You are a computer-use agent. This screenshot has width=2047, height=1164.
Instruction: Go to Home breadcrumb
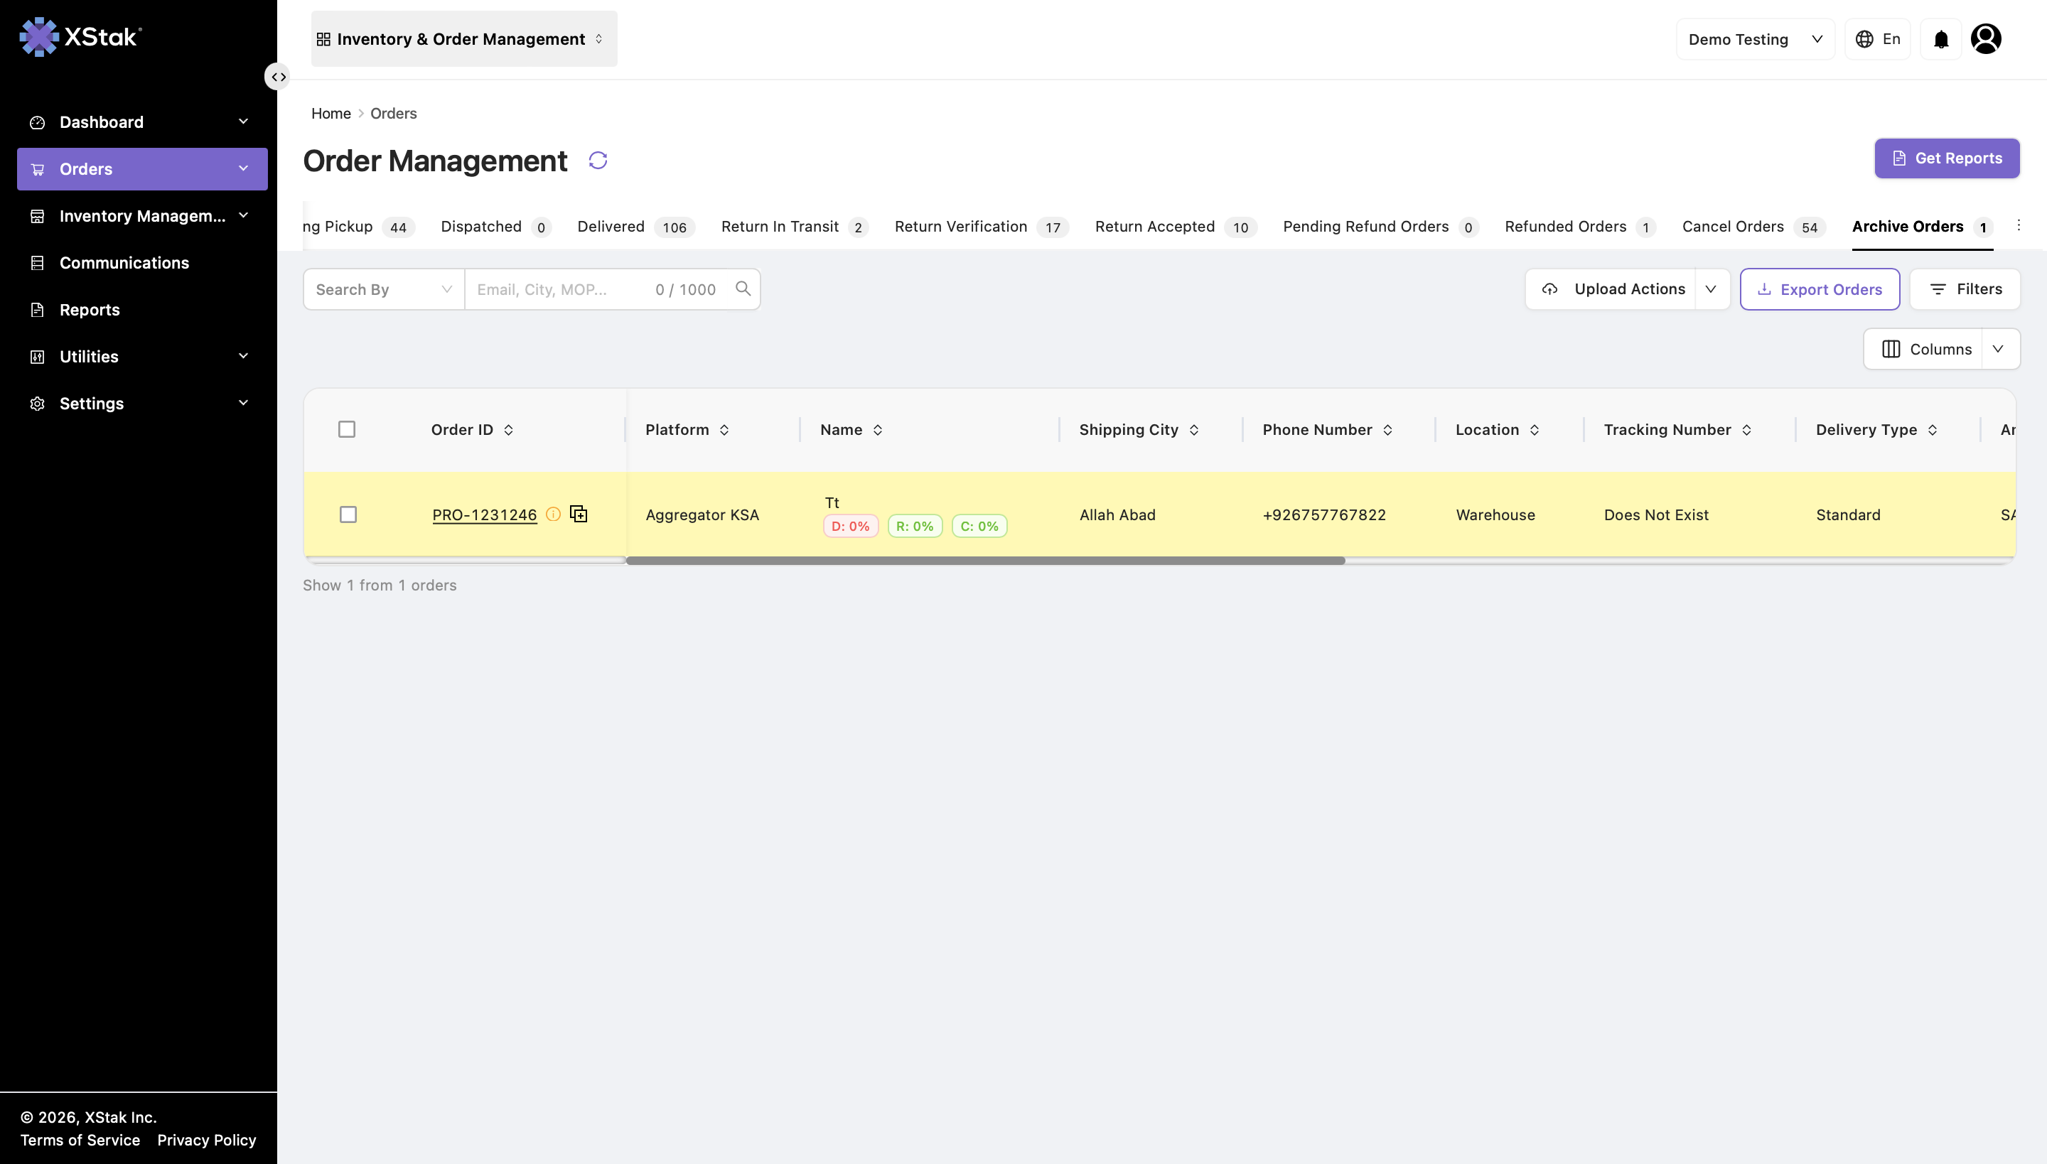pos(331,114)
